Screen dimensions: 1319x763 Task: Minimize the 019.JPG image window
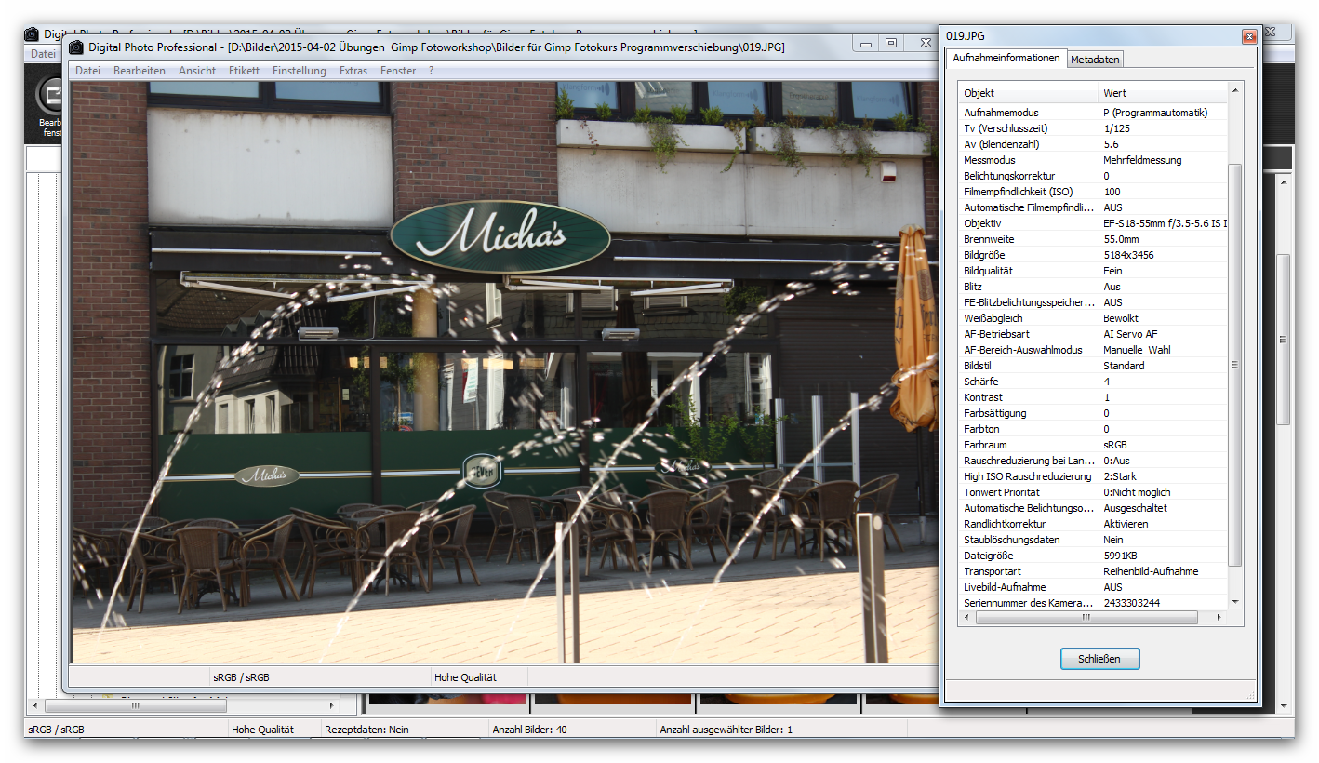tap(866, 44)
